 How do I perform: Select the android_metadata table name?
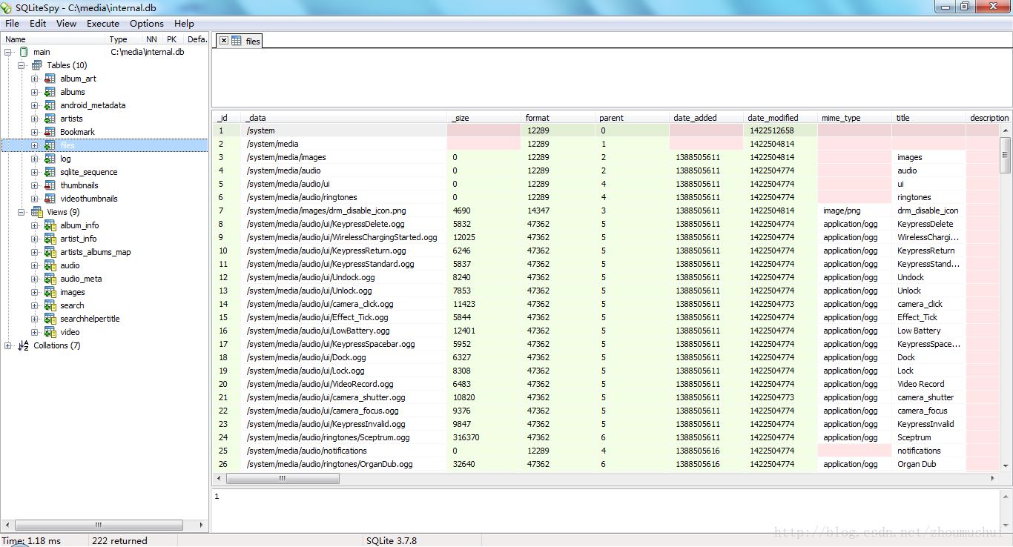(x=93, y=105)
